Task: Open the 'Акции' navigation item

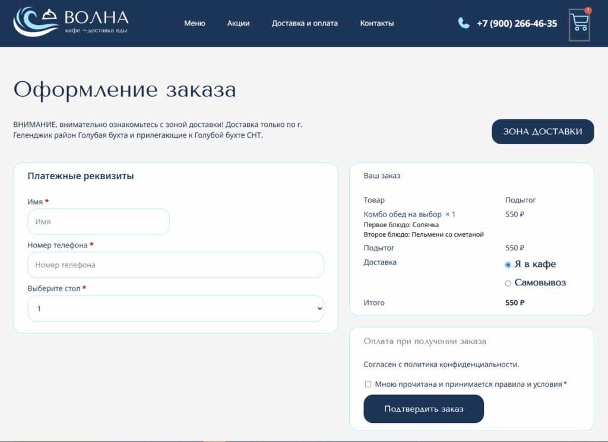Action: point(239,23)
